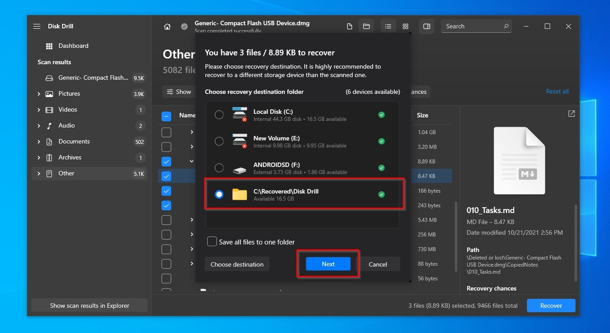Open preview in external window icon
Screen dimensions: 610x333
coord(571,114)
